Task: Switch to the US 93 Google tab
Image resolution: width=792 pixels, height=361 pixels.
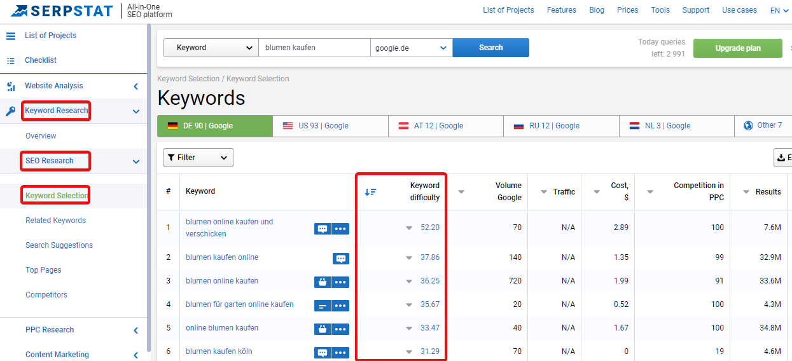Action: point(331,126)
